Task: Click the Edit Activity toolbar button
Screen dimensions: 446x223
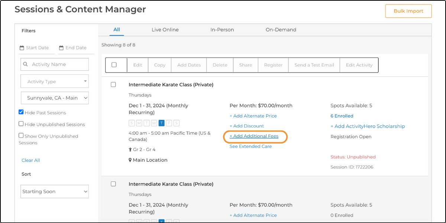Action: point(359,65)
